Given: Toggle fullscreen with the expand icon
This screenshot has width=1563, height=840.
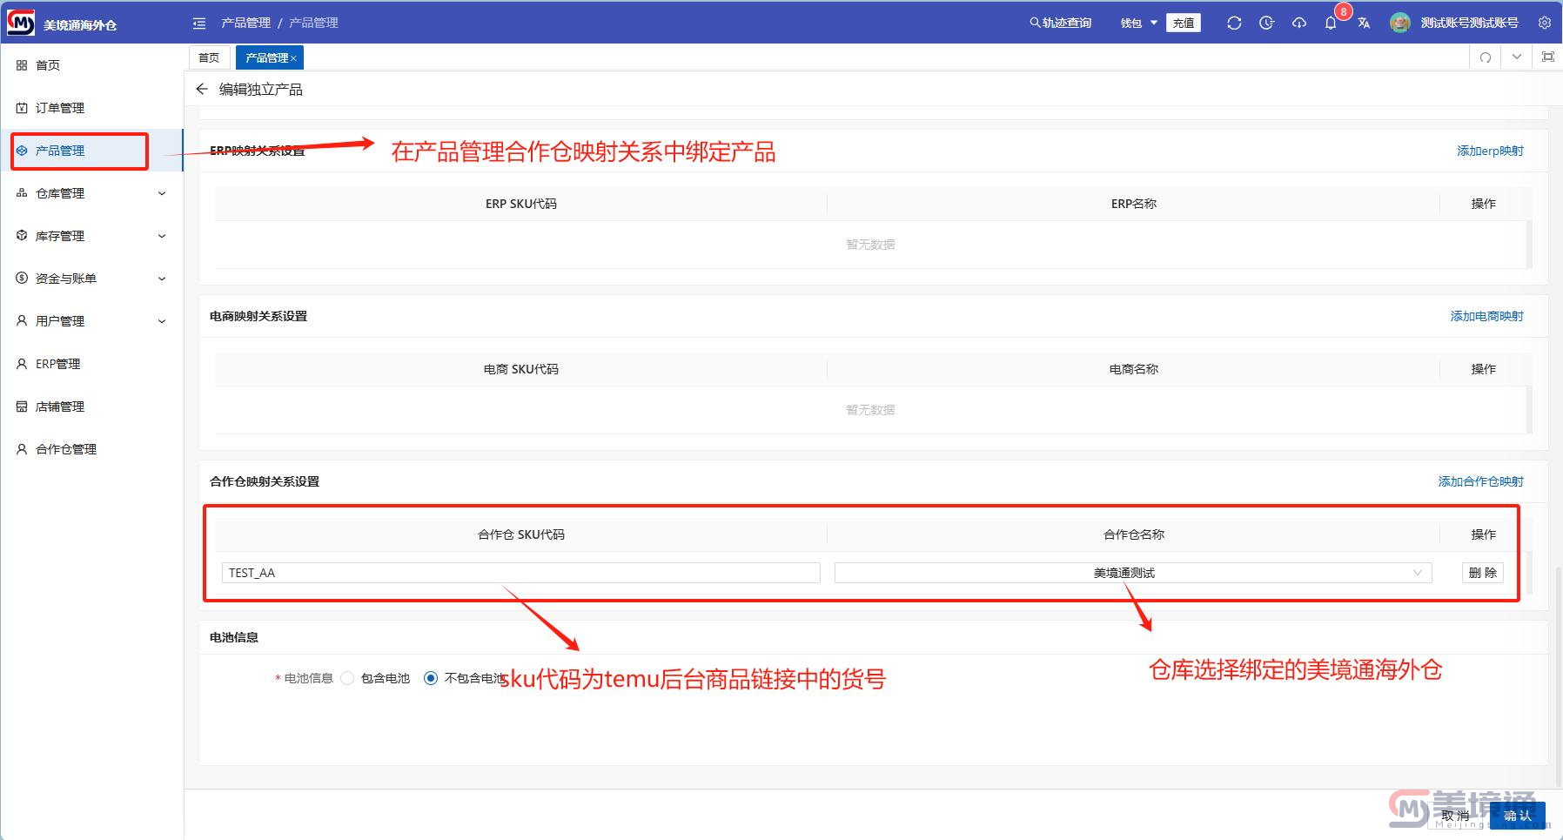Looking at the screenshot, I should point(1547,57).
